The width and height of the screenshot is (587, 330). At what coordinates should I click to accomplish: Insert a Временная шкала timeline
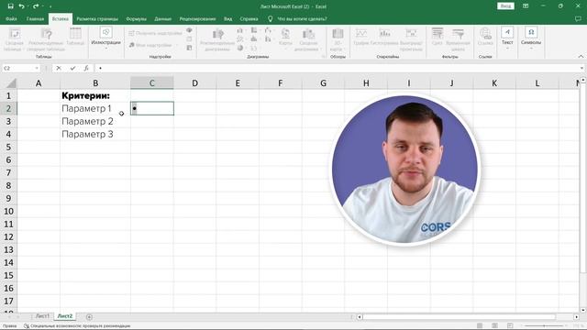pos(458,39)
